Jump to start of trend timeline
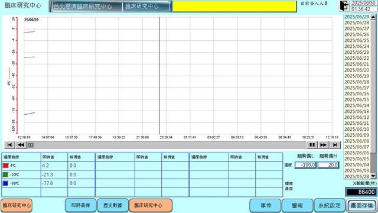The height and width of the screenshot is (213, 378). pos(9,145)
